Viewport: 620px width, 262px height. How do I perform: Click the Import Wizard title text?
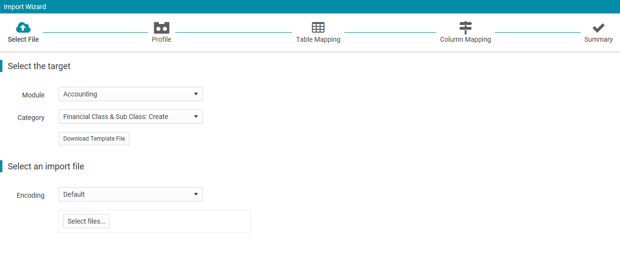tap(25, 7)
